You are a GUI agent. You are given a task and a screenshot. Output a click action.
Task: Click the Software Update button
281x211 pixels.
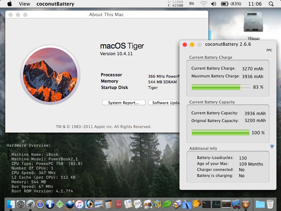click(x=164, y=103)
